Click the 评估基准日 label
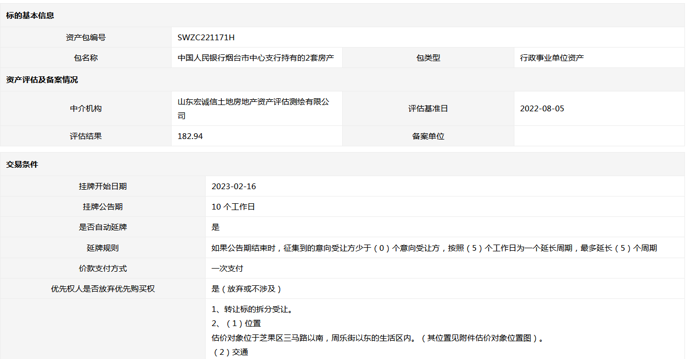 pyautogui.click(x=428, y=109)
